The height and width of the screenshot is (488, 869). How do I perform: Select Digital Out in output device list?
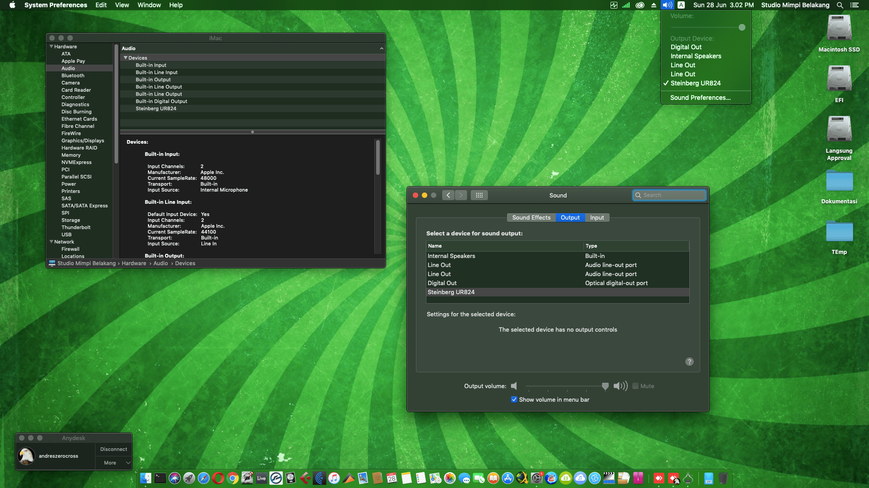pyautogui.click(x=558, y=283)
